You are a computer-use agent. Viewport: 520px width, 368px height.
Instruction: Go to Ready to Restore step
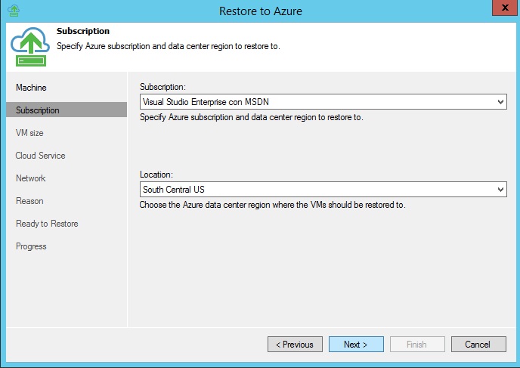(x=47, y=224)
